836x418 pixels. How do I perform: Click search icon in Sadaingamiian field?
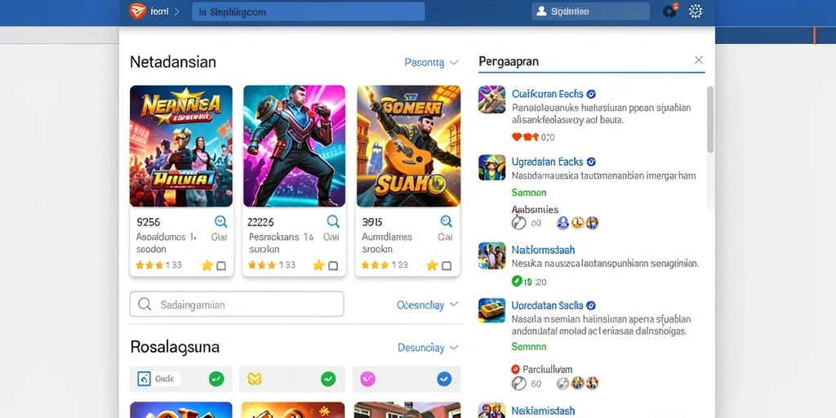coord(144,305)
